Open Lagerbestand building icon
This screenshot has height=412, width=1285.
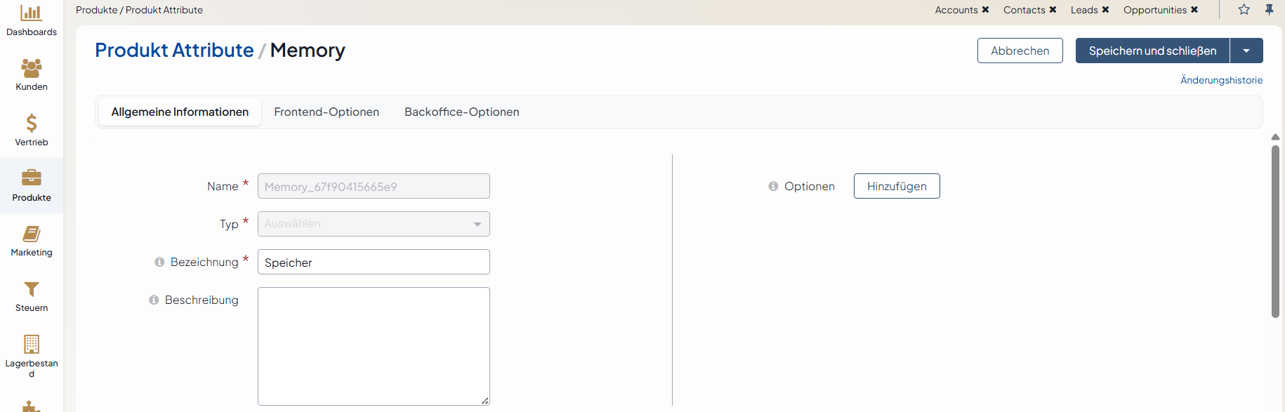tap(31, 344)
